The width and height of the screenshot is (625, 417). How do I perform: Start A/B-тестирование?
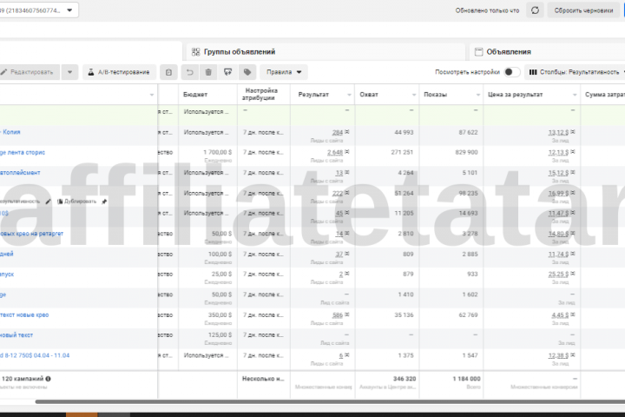pyautogui.click(x=118, y=72)
